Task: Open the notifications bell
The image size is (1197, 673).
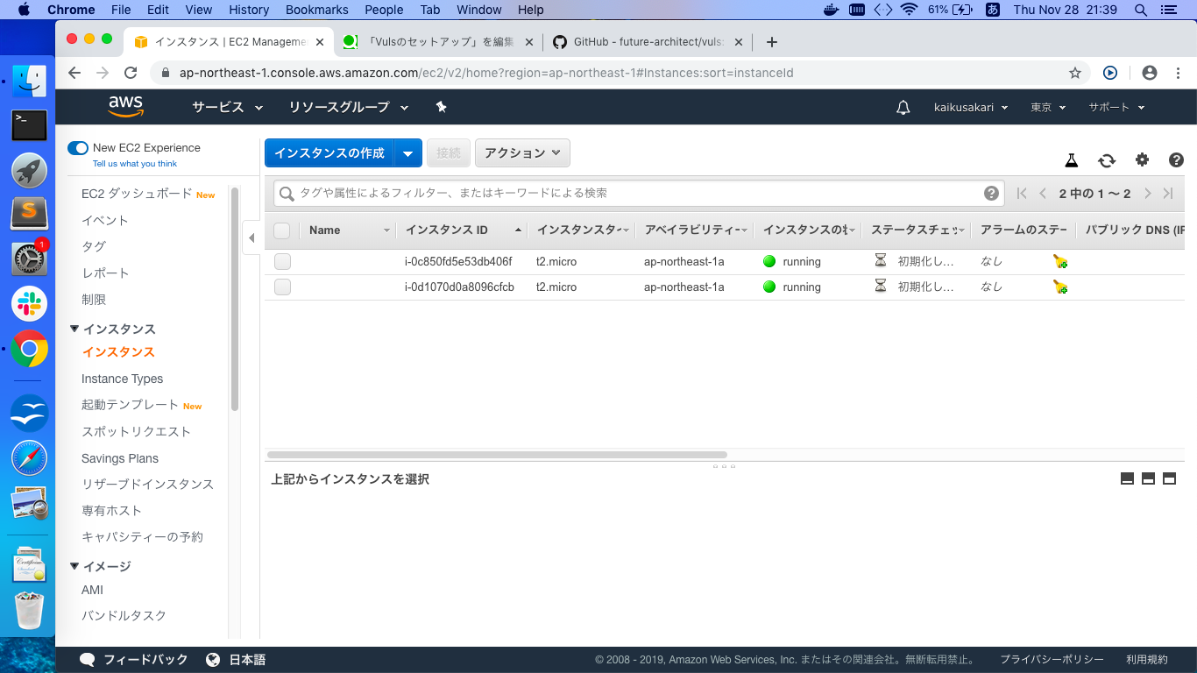Action: (x=903, y=106)
